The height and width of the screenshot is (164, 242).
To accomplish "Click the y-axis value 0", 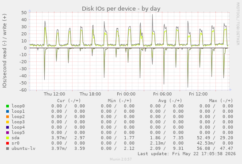I will click(x=25, y=48).
